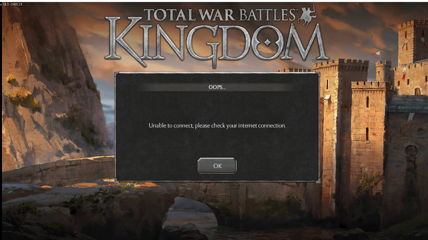Image resolution: width=428 pixels, height=240 pixels.
Task: Click the diamond emblem inside Kingdom's letter O
Action: (x=267, y=42)
